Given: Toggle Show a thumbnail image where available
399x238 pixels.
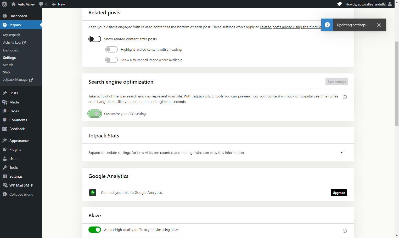Looking at the screenshot, I should click(111, 60).
